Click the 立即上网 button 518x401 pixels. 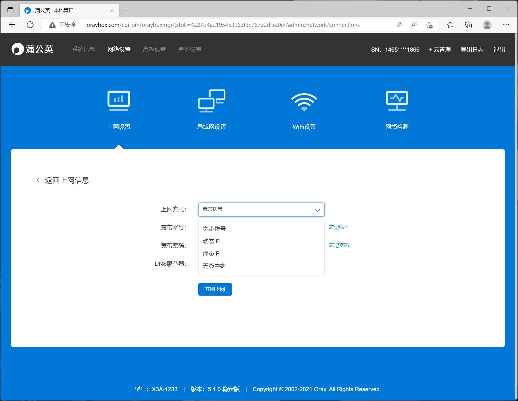coord(215,289)
